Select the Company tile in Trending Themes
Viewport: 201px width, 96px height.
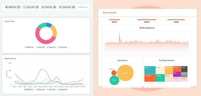tap(150, 78)
